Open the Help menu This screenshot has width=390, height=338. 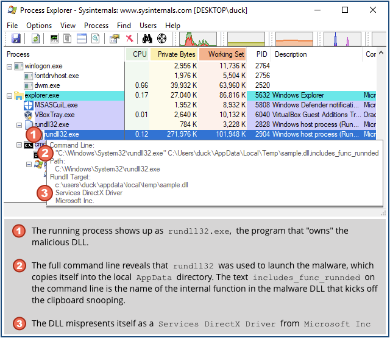(172, 26)
